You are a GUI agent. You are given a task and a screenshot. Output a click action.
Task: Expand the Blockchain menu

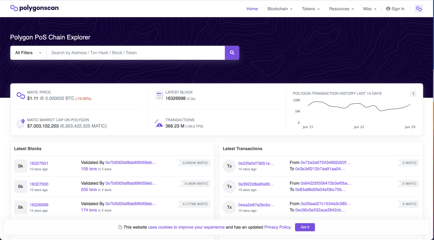click(280, 9)
